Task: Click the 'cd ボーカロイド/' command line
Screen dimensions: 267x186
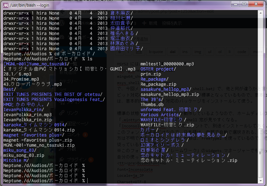Action: [49, 54]
